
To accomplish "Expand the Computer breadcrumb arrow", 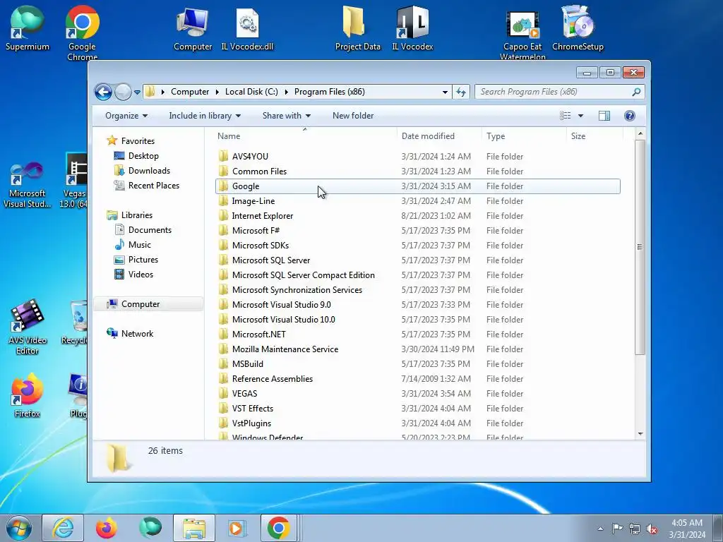I will point(217,92).
